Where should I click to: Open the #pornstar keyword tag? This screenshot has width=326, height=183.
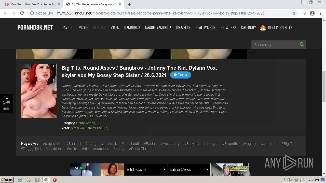[x=269, y=144]
